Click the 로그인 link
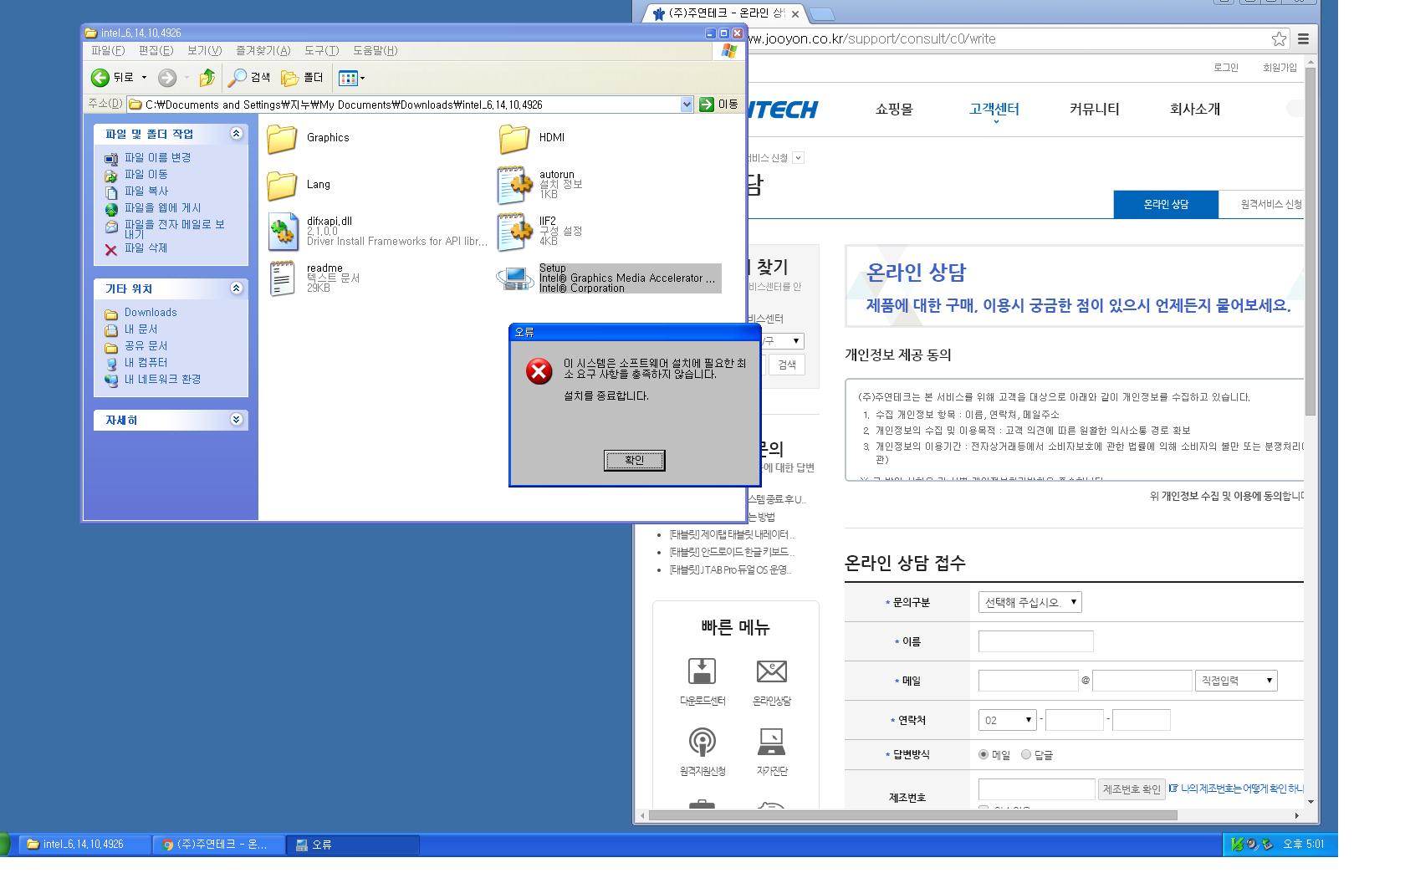Screen dimensions: 1405x878 coord(1226,68)
